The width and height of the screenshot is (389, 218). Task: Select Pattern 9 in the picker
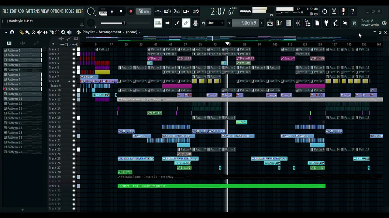(x=23, y=89)
